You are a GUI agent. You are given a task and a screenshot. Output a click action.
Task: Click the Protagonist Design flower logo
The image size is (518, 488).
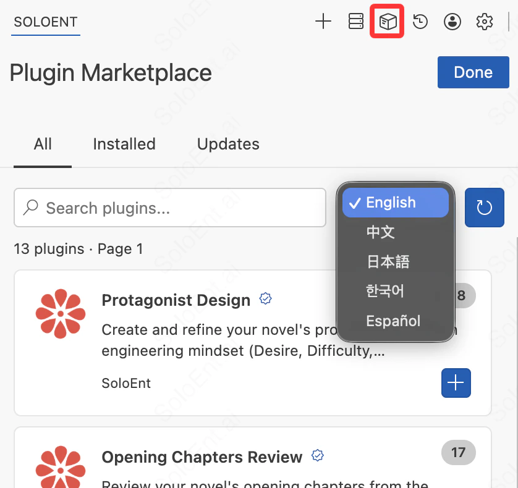[x=61, y=314]
